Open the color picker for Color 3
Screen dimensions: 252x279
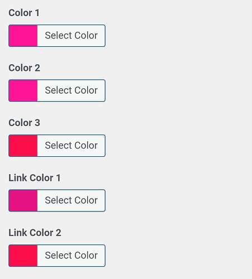[57, 146]
